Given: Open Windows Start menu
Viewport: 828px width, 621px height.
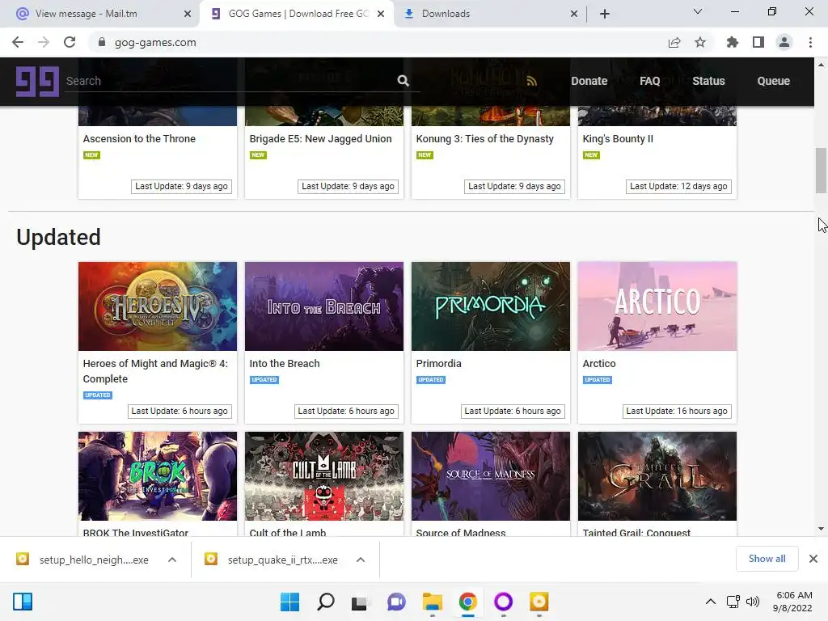Looking at the screenshot, I should [x=289, y=602].
